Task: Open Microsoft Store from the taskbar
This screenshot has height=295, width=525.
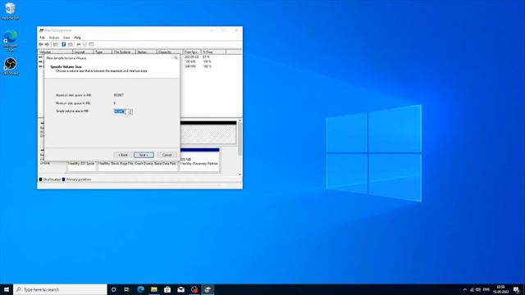Action: point(167,289)
